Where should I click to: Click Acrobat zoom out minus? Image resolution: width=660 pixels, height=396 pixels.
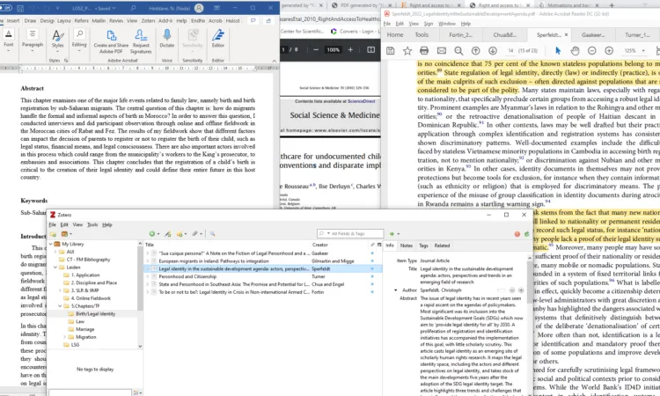point(592,50)
